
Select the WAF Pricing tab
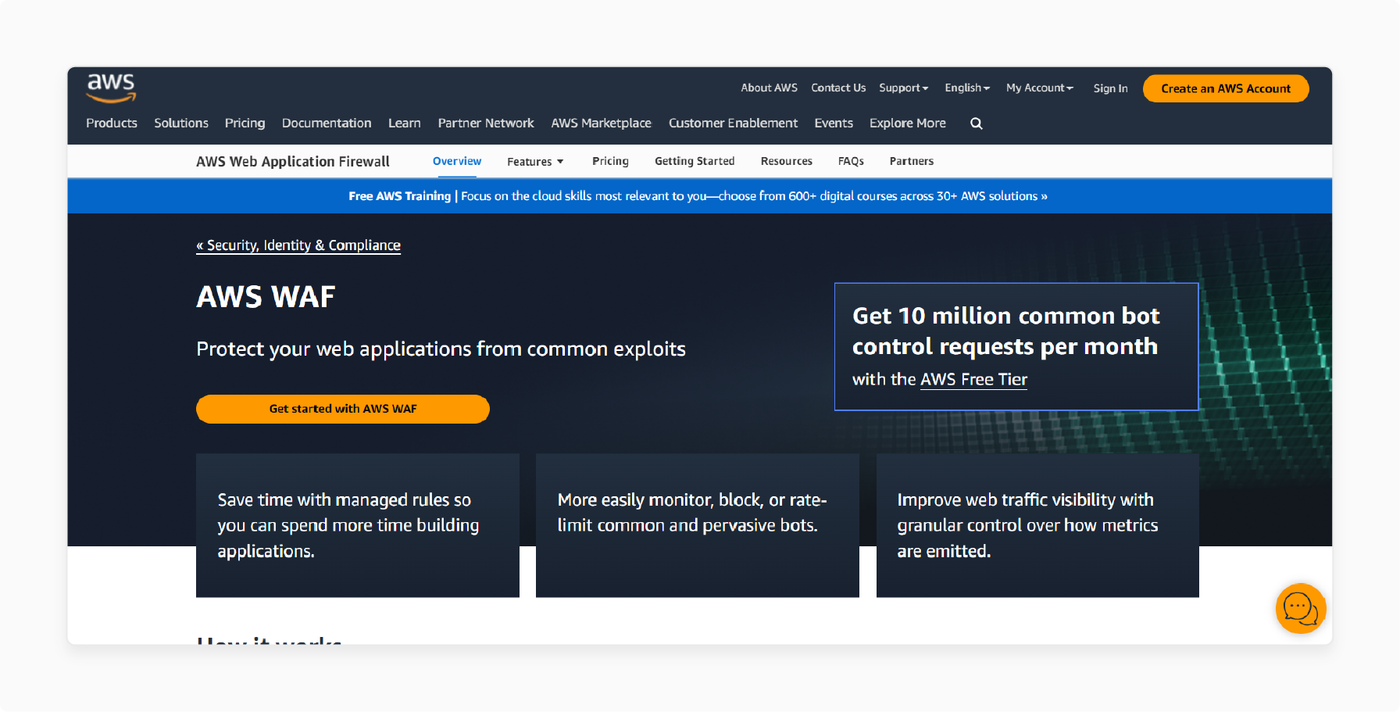tap(610, 161)
